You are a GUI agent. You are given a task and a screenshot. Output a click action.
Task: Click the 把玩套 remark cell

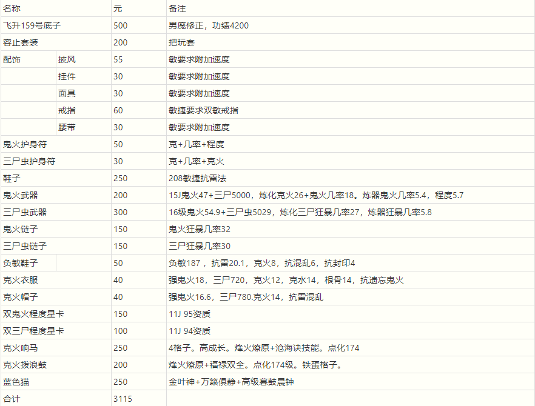(181, 42)
